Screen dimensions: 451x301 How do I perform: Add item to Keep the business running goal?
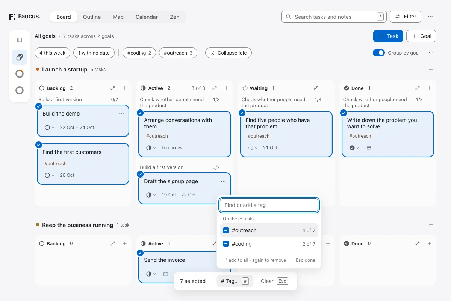[431, 225]
